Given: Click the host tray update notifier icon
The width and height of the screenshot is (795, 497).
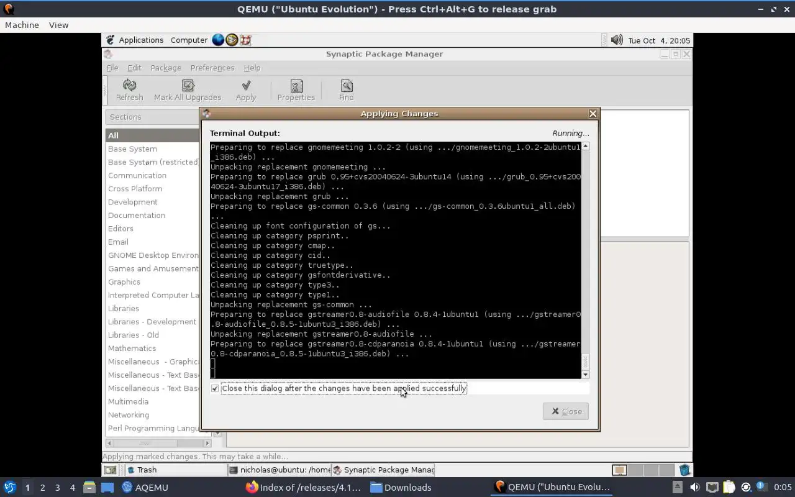Looking at the screenshot, I should click(x=746, y=487).
